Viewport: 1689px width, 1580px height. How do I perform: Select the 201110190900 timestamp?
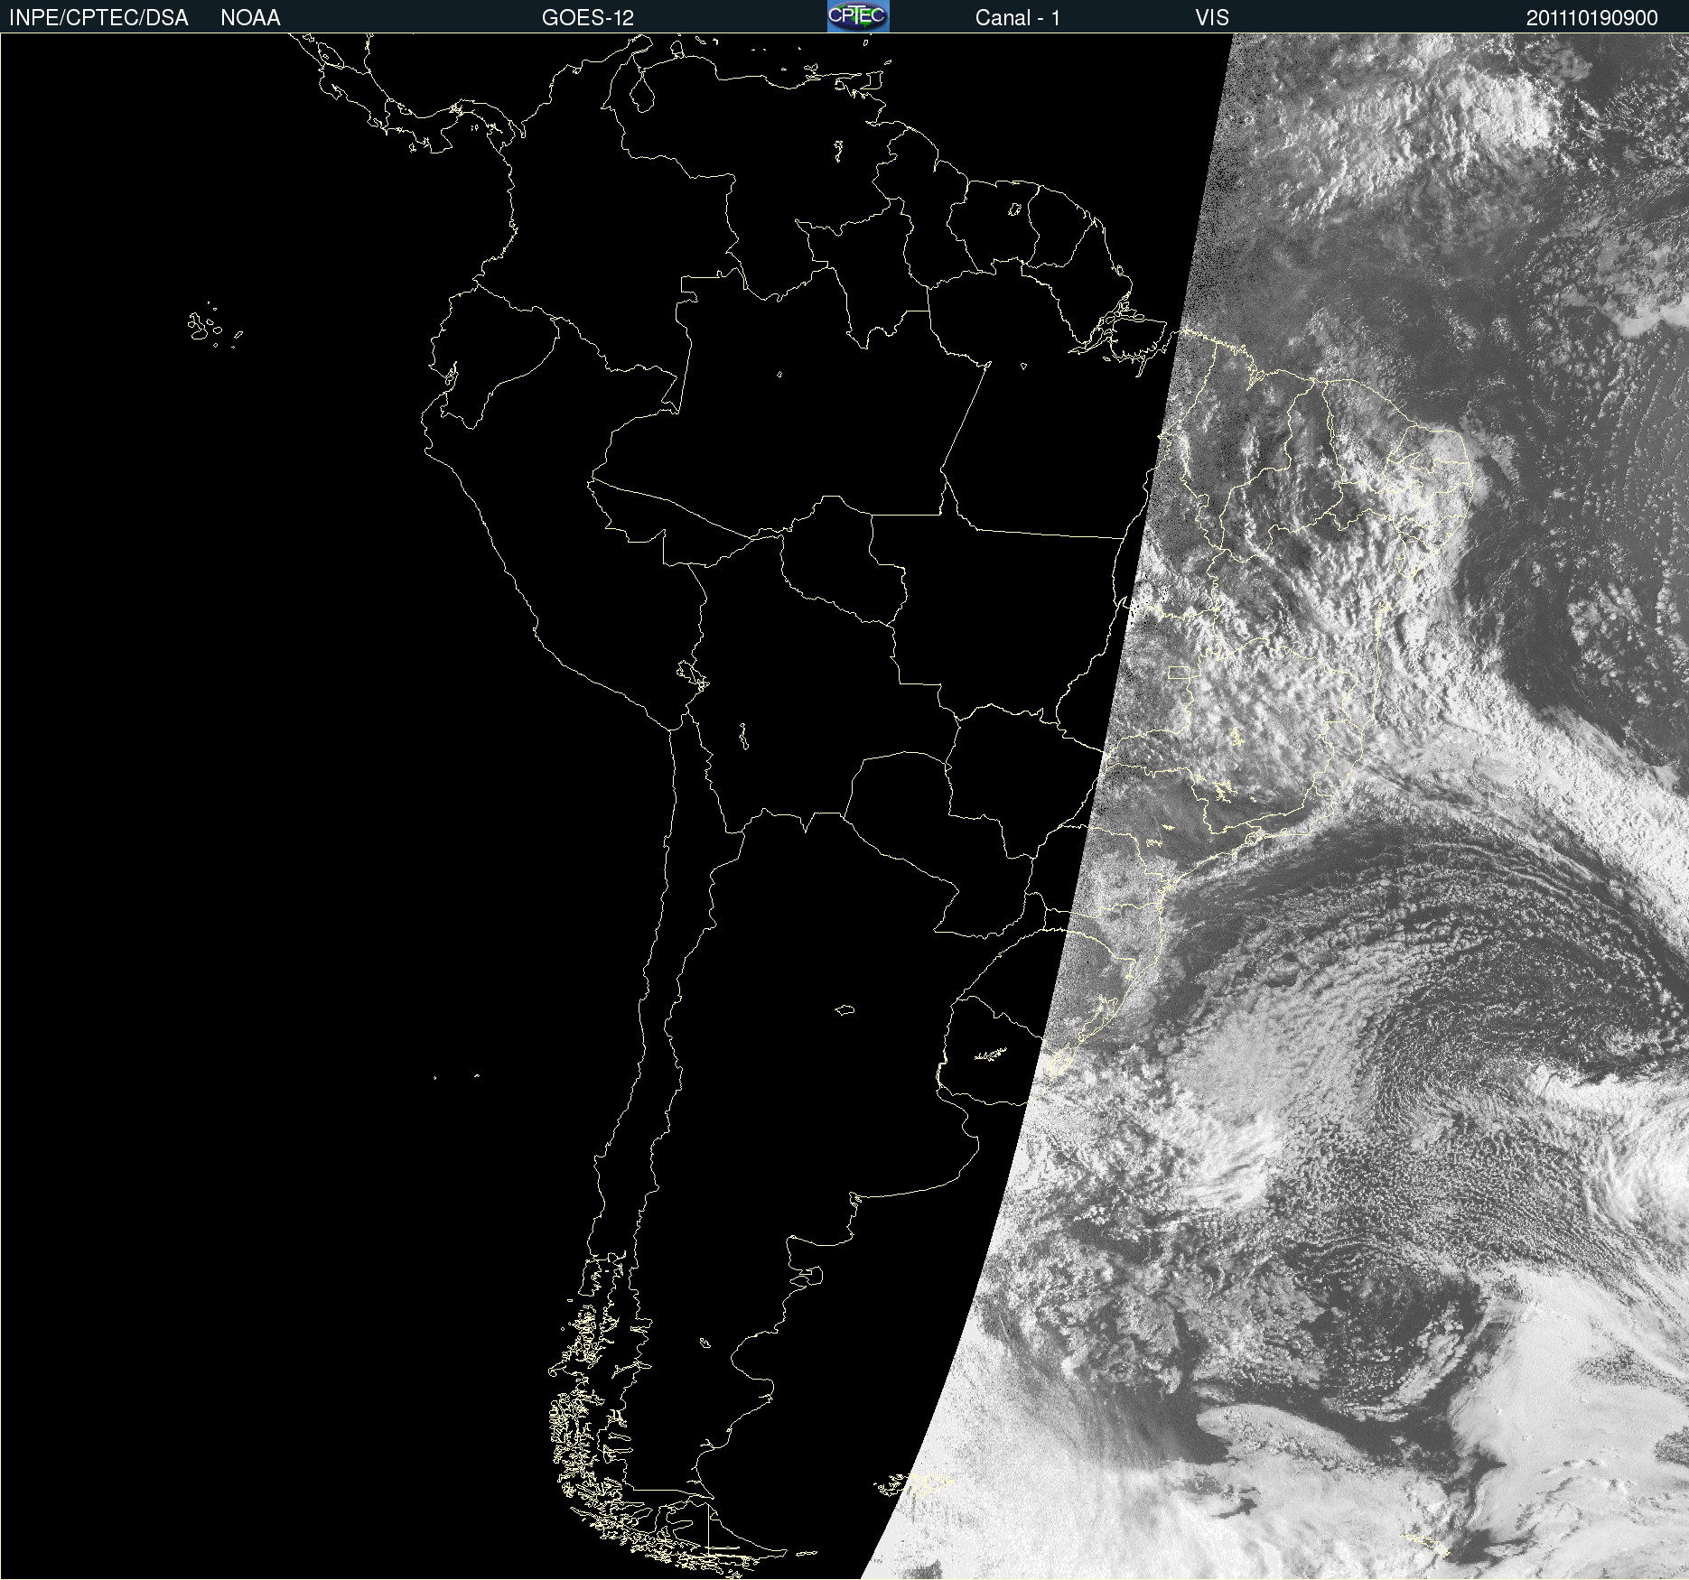click(x=1592, y=18)
